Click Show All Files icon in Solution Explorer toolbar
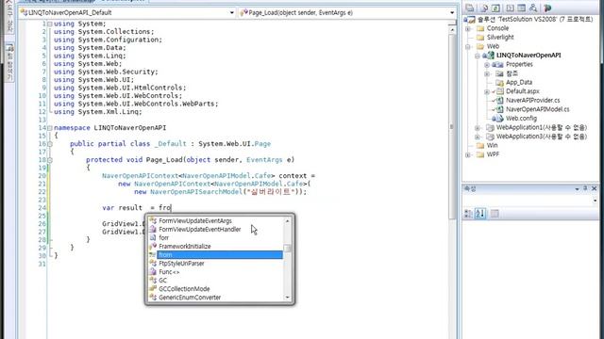604x339 pixels. [484, 8]
